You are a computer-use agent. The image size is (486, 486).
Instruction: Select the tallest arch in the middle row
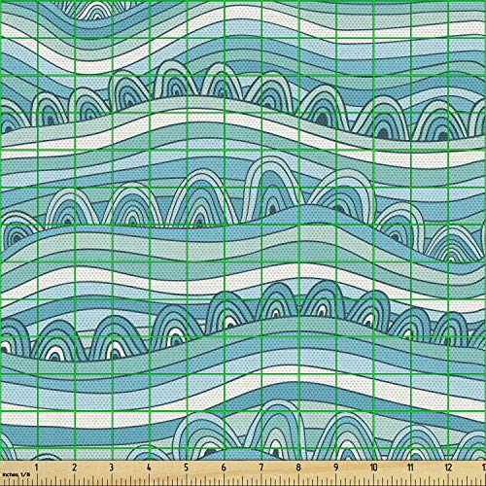click(270, 187)
